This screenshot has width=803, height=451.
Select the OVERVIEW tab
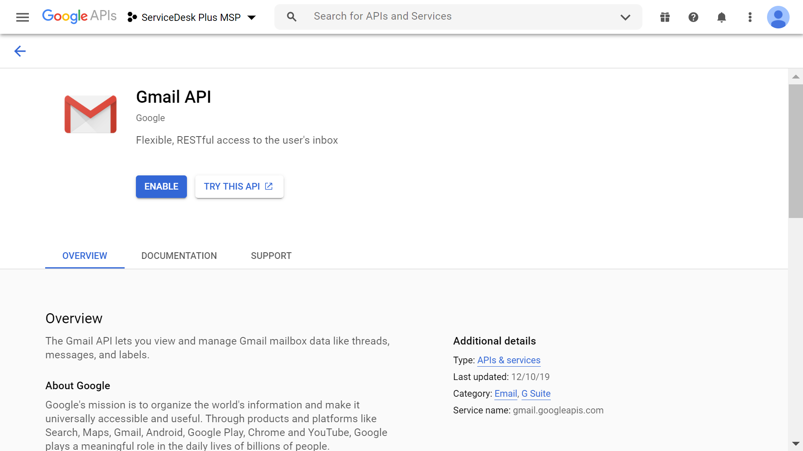[84, 256]
